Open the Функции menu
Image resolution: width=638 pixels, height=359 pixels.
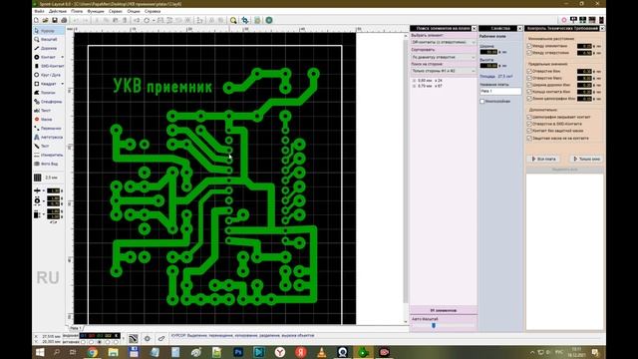[x=96, y=11]
